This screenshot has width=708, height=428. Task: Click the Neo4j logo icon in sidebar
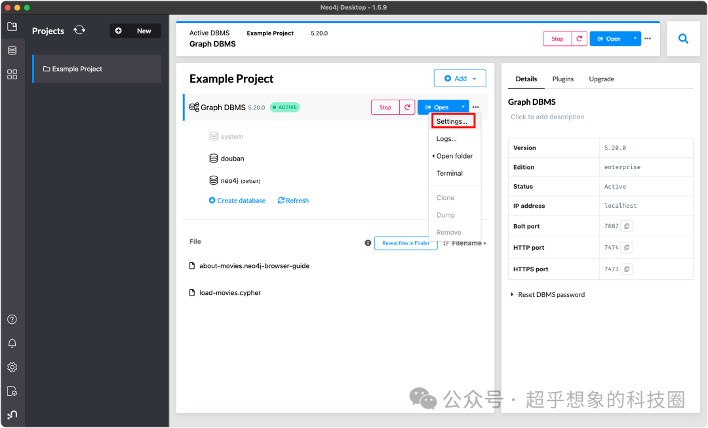point(12,414)
